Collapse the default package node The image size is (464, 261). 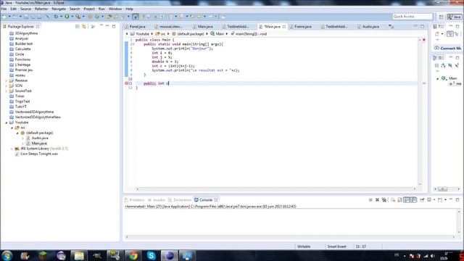(17, 133)
